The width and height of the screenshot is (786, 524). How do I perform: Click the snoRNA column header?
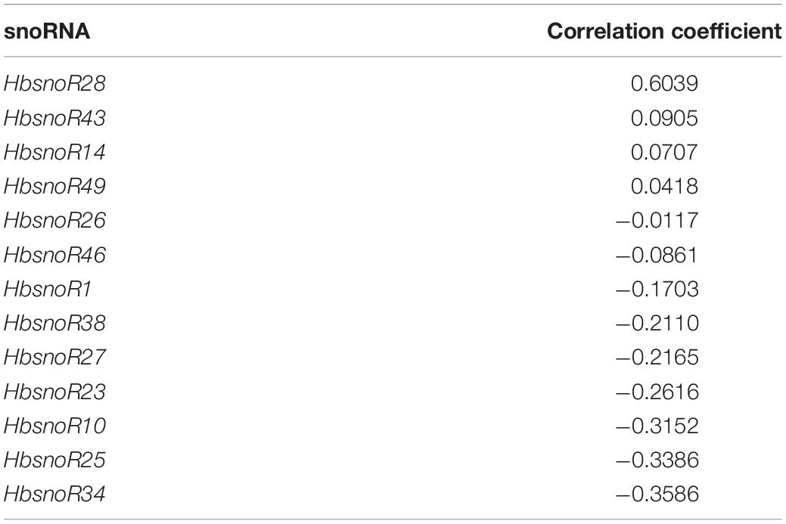pyautogui.click(x=47, y=32)
